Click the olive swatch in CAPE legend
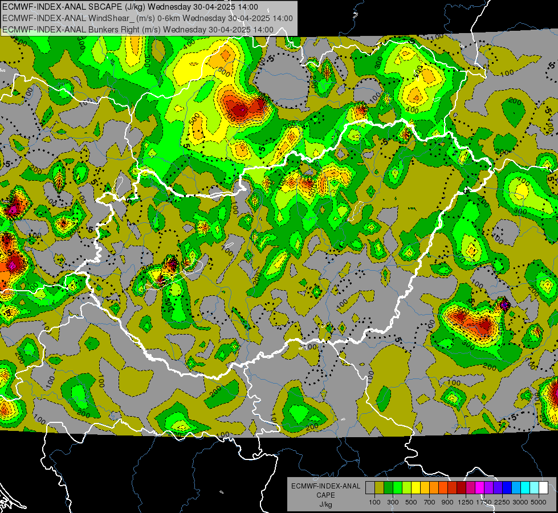The image size is (558, 513). pyautogui.click(x=380, y=487)
